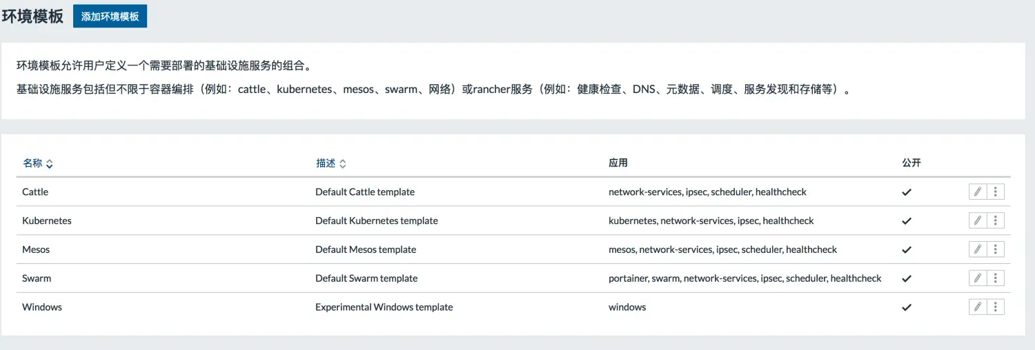Click 'Experimental Windows template' description
The image size is (1035, 350).
(x=384, y=307)
